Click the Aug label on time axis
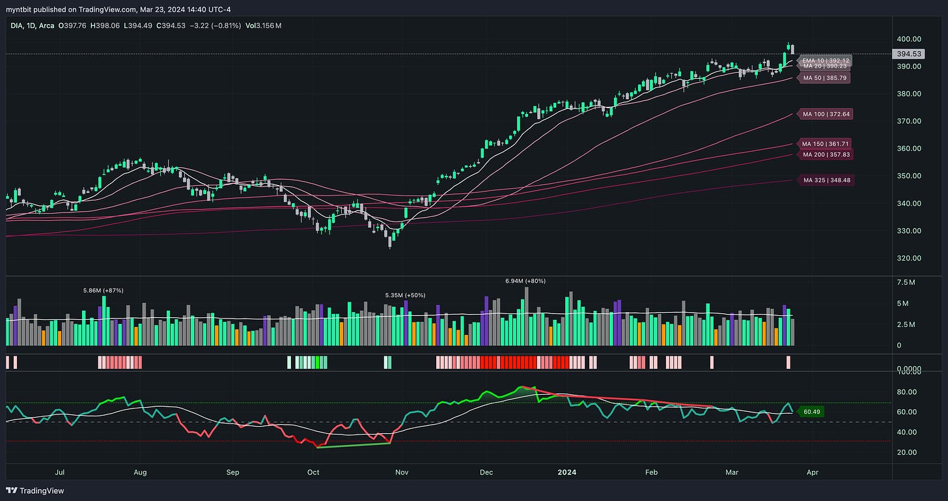 coord(141,471)
